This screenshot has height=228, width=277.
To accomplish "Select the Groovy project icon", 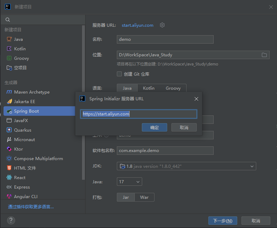I will point(9,58).
